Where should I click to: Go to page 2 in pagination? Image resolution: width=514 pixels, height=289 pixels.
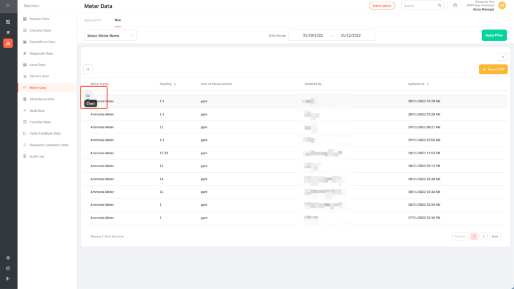coord(483,236)
